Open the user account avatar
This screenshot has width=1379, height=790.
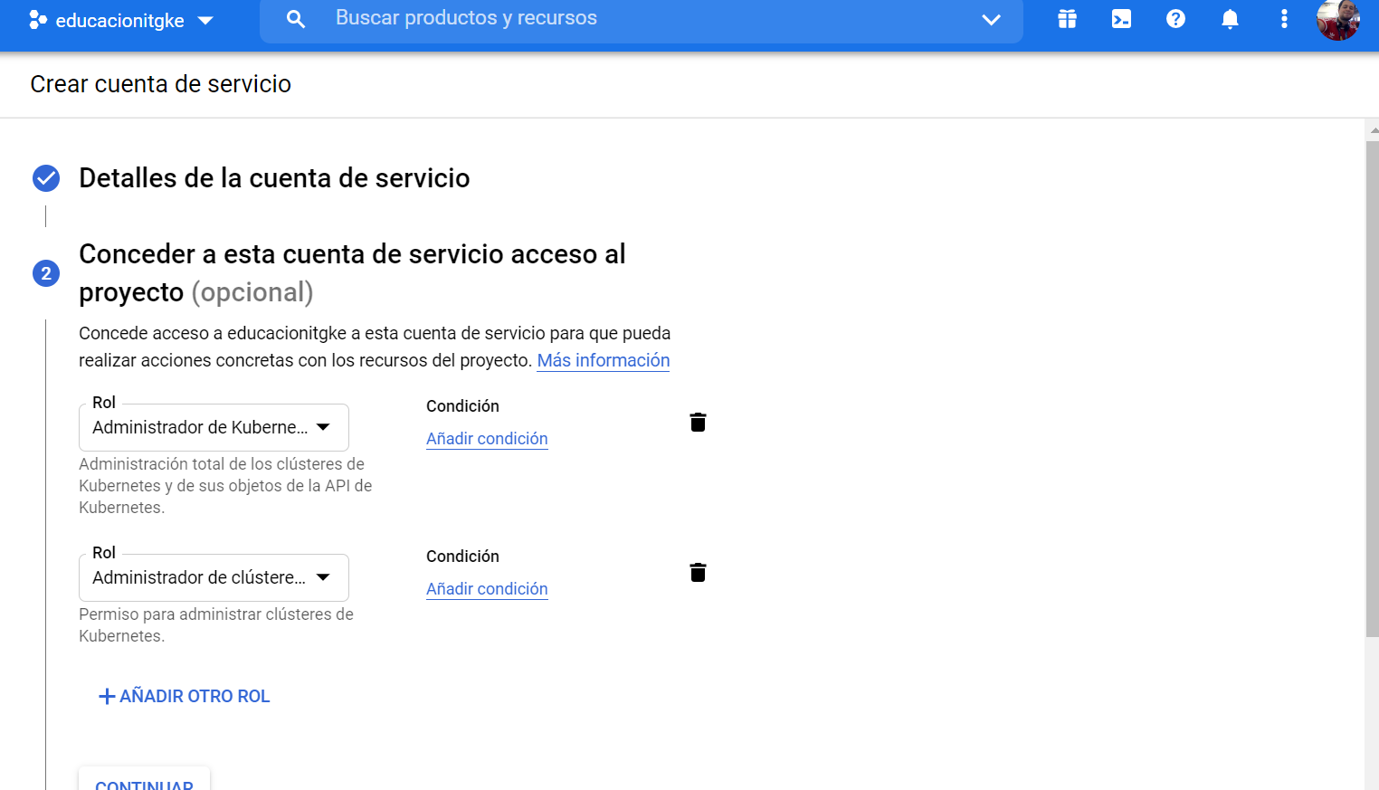(1338, 19)
